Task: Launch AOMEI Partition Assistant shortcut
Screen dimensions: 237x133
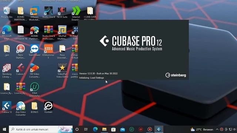Action: [34, 32]
